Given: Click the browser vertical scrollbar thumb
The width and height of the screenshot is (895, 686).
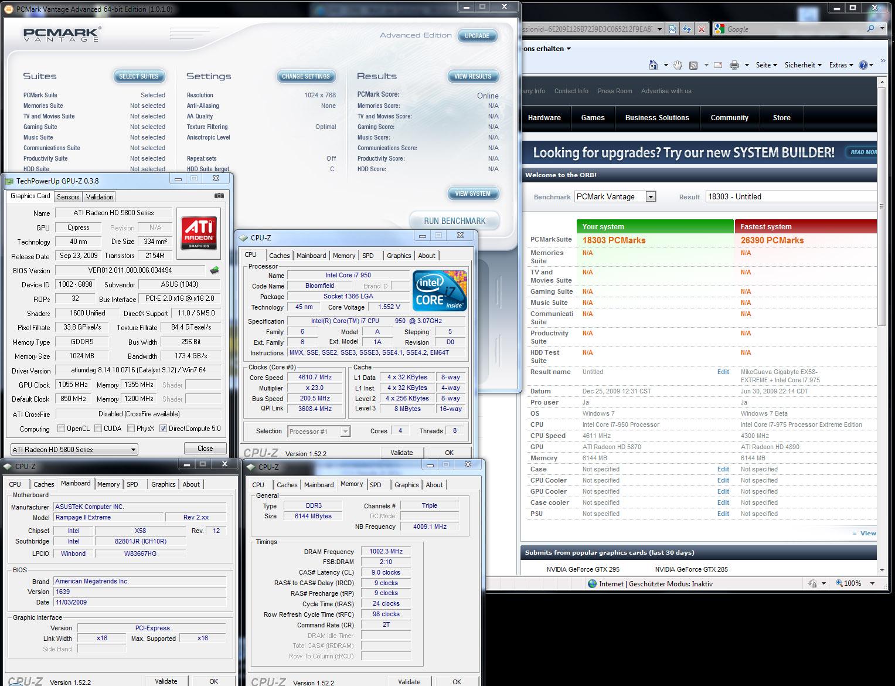Looking at the screenshot, I should point(882,207).
